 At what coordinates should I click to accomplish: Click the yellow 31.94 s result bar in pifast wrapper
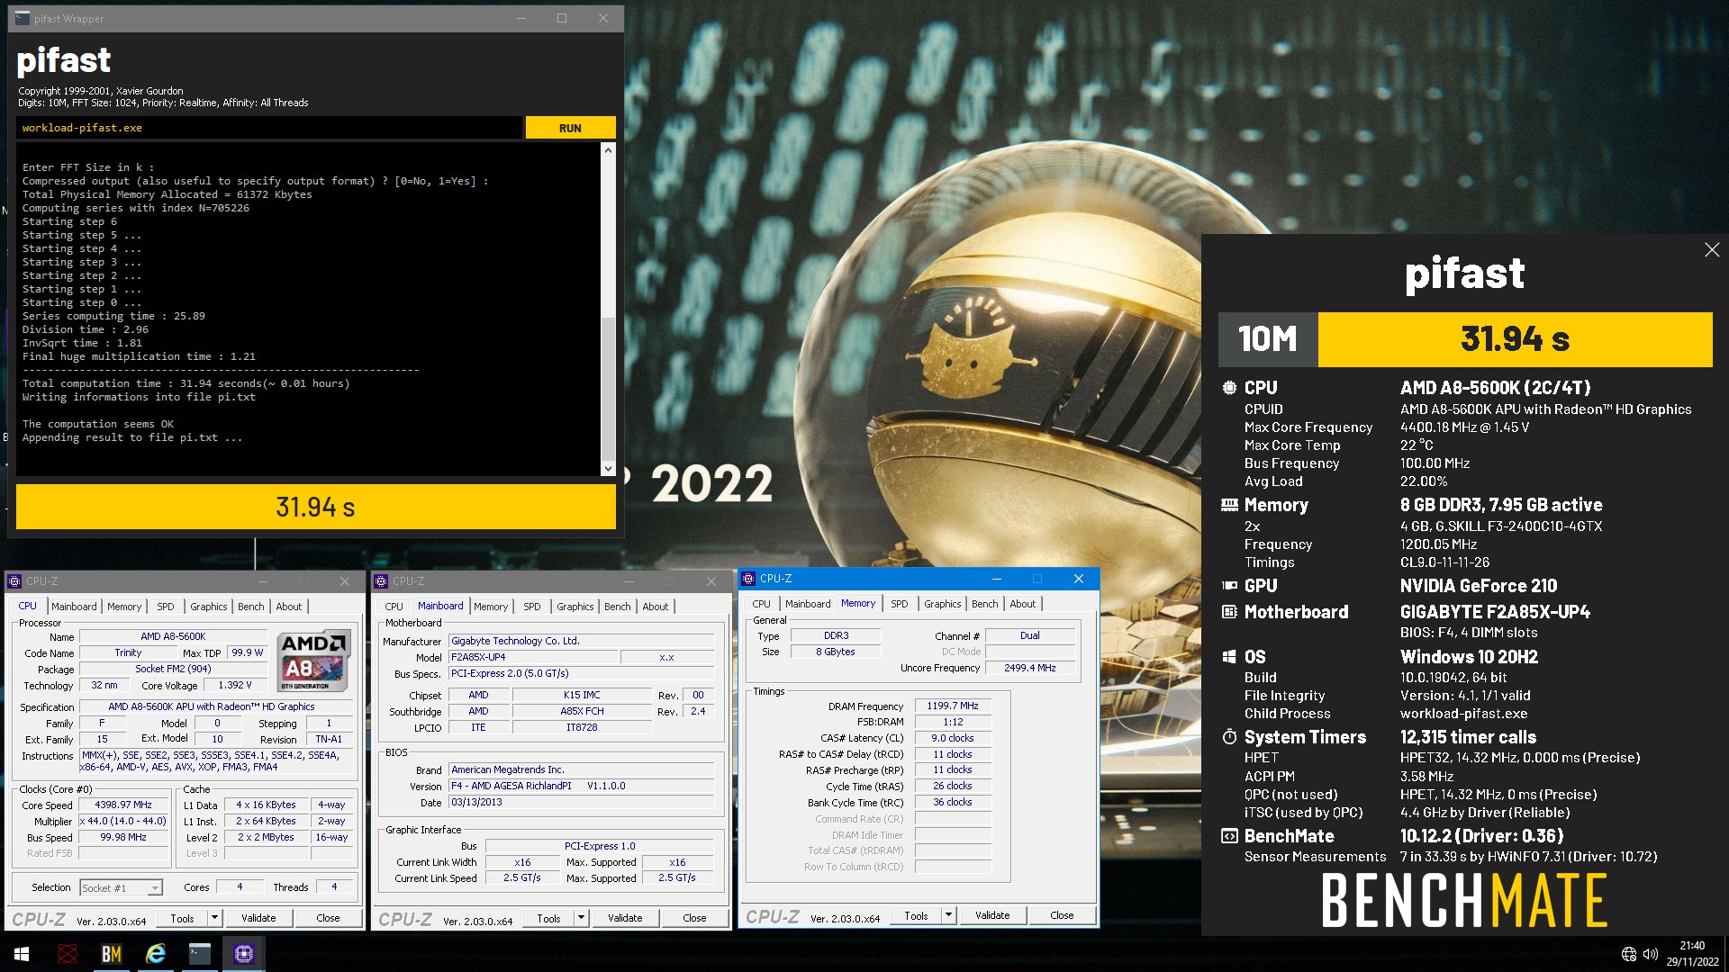click(316, 507)
